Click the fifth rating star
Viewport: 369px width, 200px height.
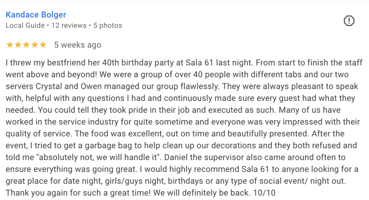43,45
